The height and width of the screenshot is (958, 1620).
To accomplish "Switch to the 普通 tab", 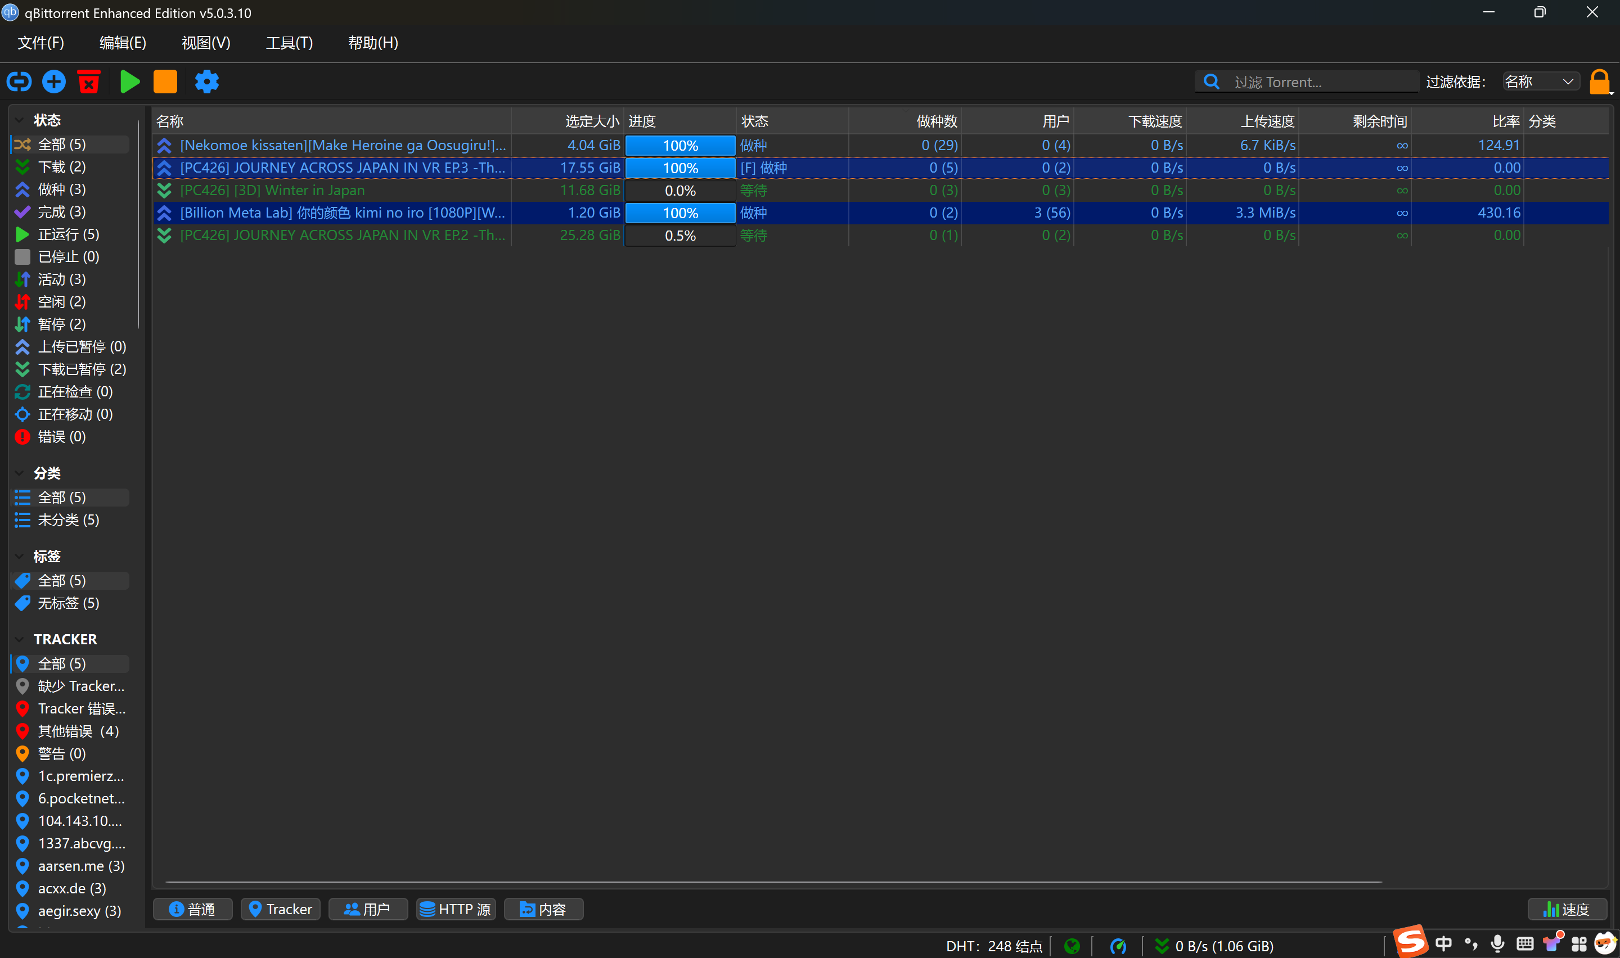I will 192,910.
